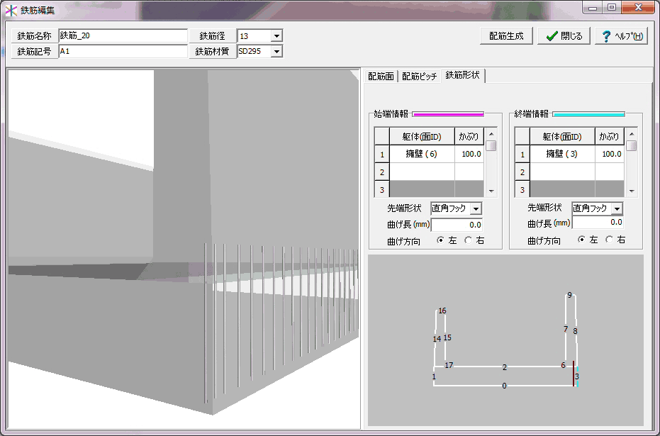Select 右 for 終端情報 曲げ方向
This screenshot has height=436, width=660.
[610, 240]
